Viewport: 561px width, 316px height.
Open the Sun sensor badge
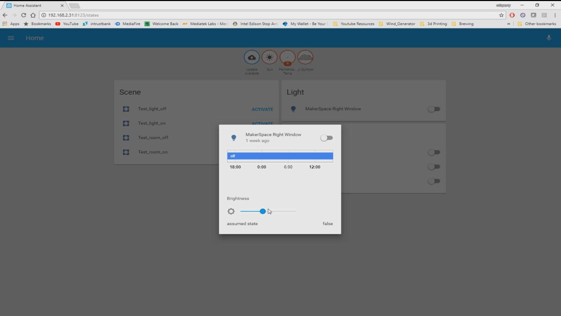pyautogui.click(x=270, y=57)
